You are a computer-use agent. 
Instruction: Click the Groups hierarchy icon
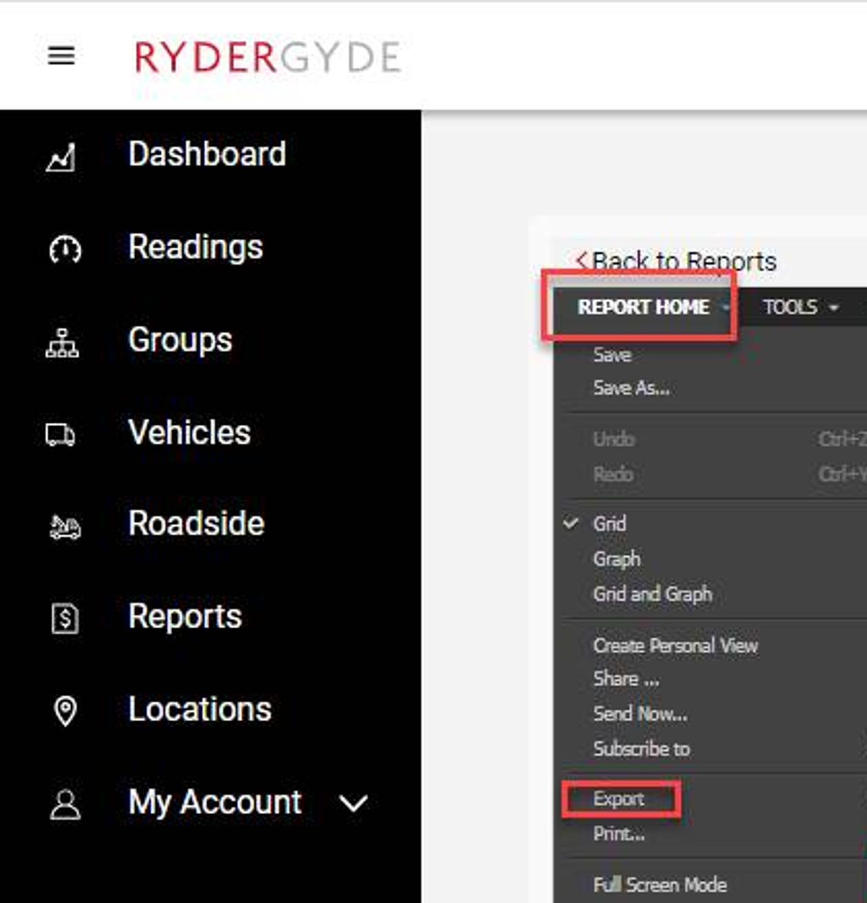[x=62, y=343]
